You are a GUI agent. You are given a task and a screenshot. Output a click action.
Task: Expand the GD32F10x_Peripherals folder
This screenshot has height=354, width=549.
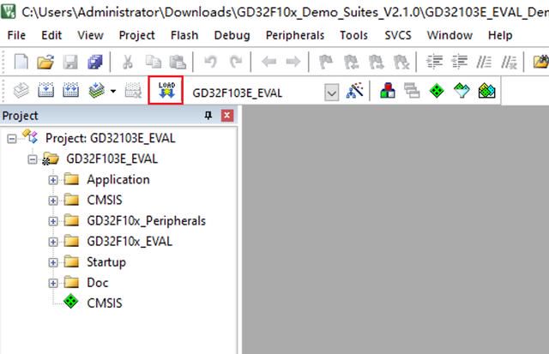click(53, 221)
